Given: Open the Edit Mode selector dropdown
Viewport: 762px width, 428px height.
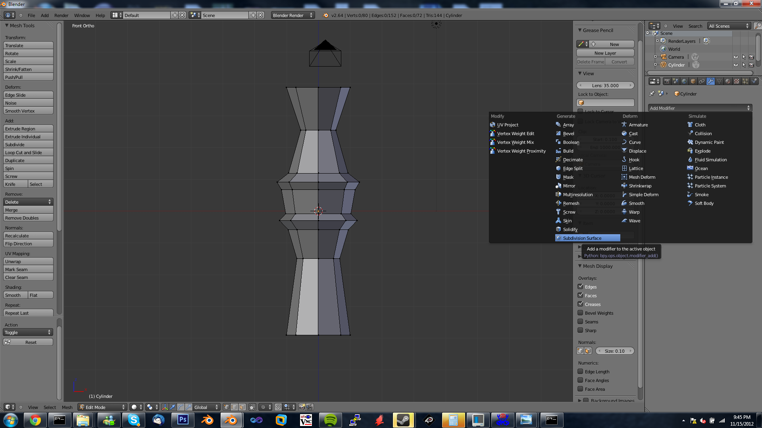Looking at the screenshot, I should [x=102, y=407].
